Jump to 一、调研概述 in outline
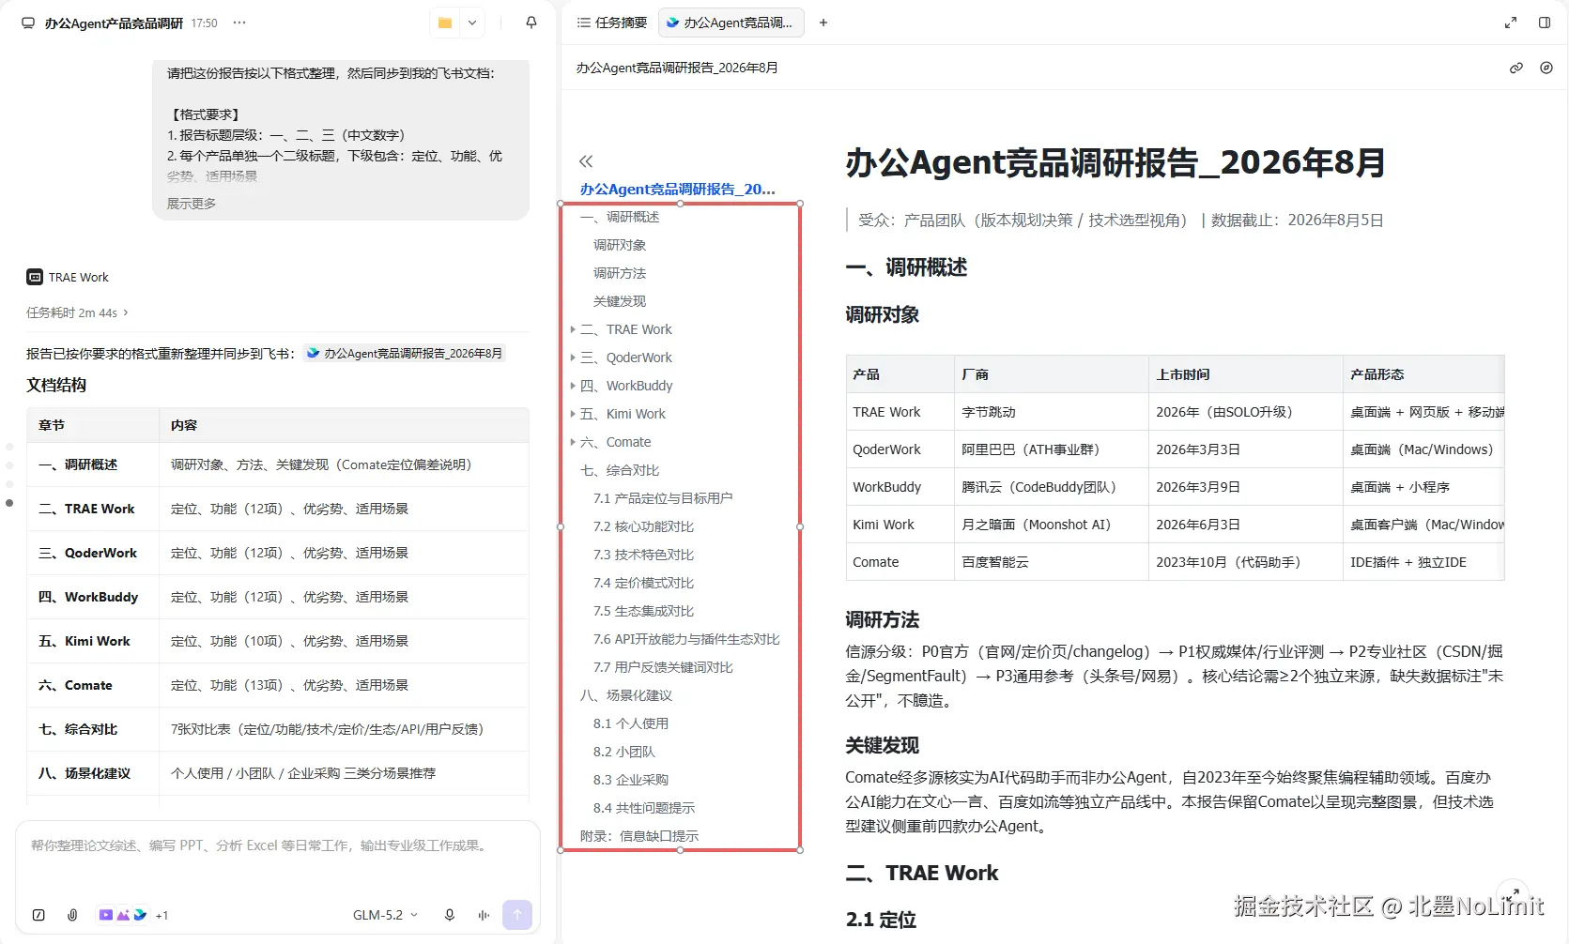The height and width of the screenshot is (944, 1569). [x=620, y=217]
